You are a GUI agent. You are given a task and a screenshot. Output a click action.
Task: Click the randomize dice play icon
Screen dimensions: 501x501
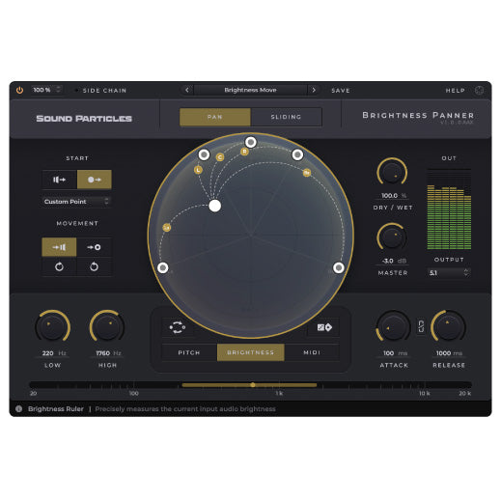324,327
